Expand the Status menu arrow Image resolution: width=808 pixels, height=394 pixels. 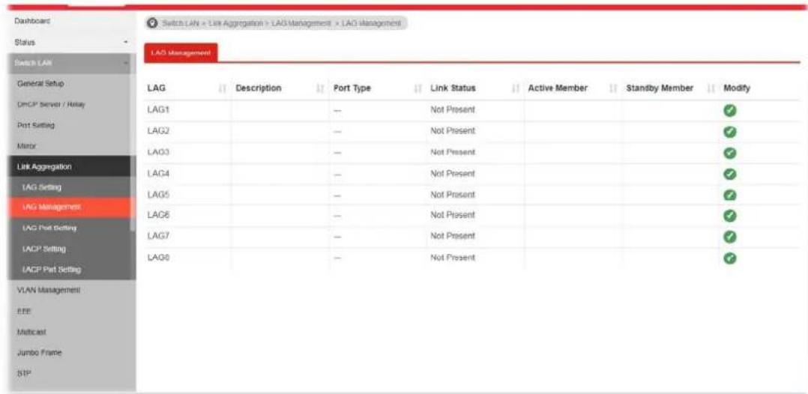(126, 41)
